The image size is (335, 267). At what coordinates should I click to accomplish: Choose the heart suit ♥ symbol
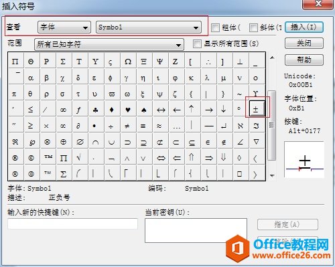point(128,108)
